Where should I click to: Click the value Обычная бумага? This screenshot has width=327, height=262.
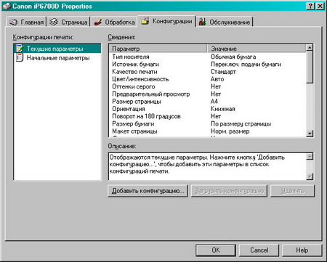(233, 57)
